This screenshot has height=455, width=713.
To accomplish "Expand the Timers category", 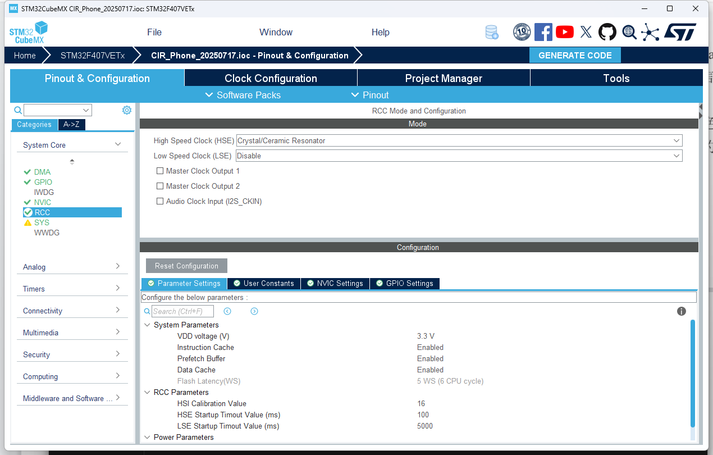I will [118, 288].
